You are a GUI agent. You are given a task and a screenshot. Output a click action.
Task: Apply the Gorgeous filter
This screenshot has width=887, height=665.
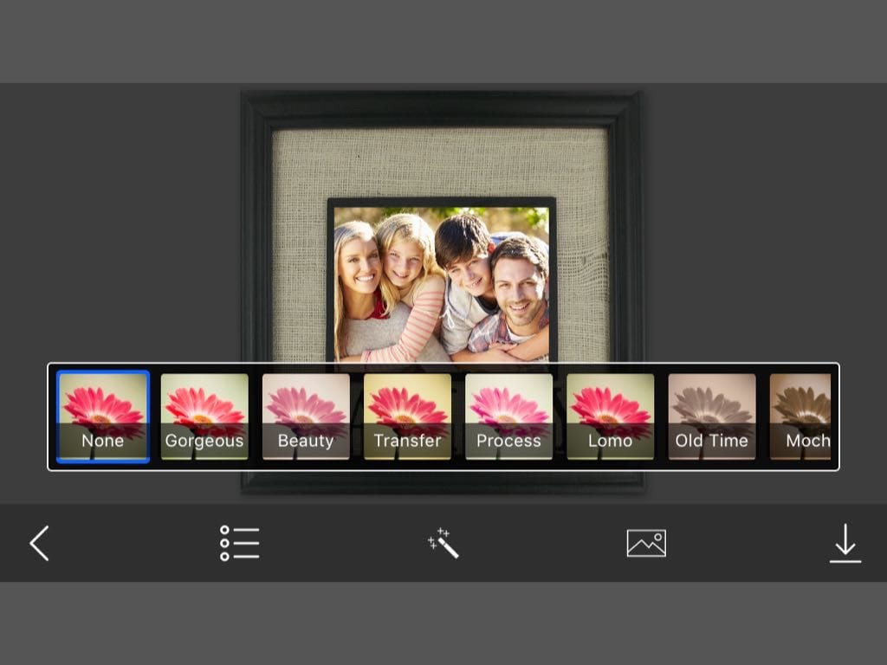coord(204,416)
